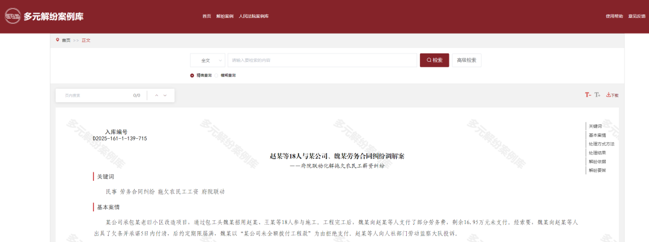The height and width of the screenshot is (242, 649).
Task: Open the 全文 search scope dropdown
Action: [x=208, y=60]
